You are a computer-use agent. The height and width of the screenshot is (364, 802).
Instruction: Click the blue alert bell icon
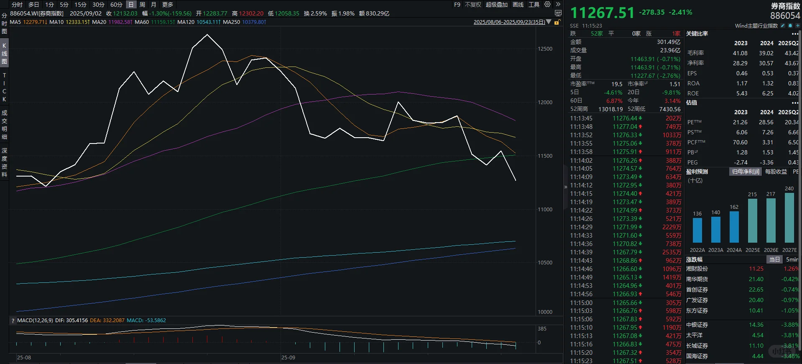[x=790, y=26]
